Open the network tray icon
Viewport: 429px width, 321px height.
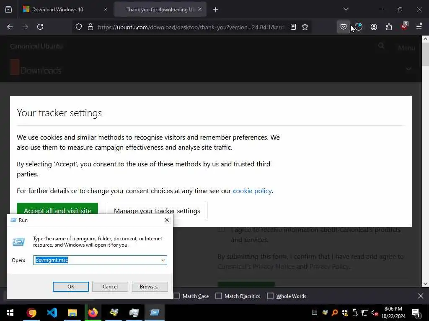tap(365, 313)
